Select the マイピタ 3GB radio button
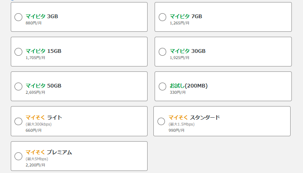The height and width of the screenshot is (173, 303). (18, 17)
